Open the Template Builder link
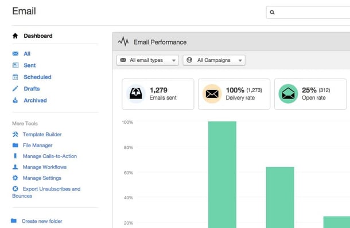 pyautogui.click(x=42, y=135)
